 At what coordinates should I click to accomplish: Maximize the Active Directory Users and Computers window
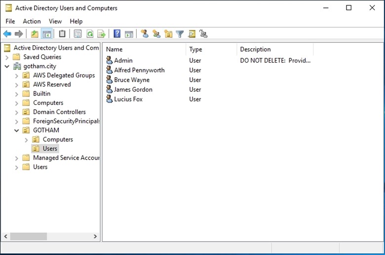click(348, 8)
